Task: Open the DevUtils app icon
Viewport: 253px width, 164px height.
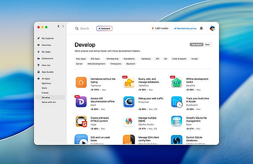Action: tap(177, 82)
